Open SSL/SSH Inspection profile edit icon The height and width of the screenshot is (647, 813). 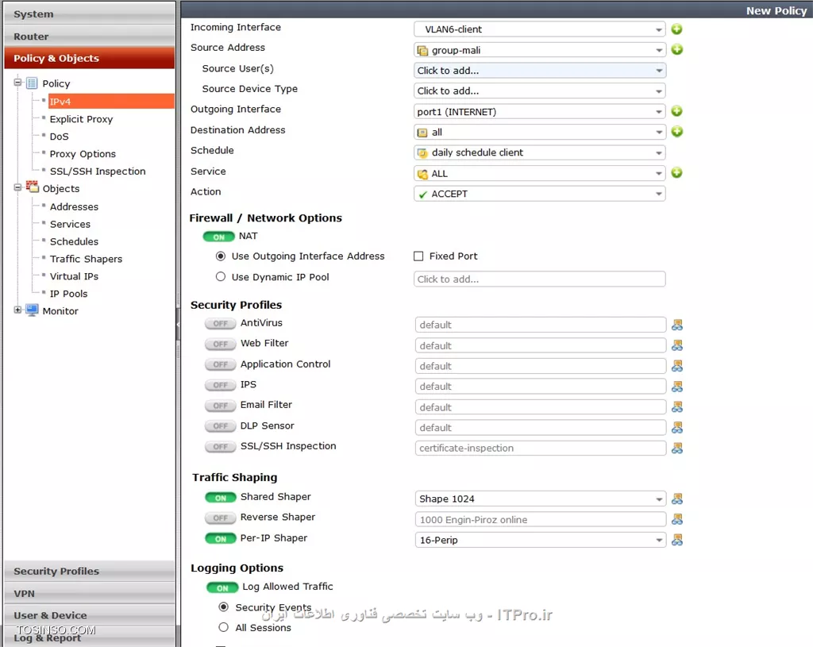click(677, 448)
